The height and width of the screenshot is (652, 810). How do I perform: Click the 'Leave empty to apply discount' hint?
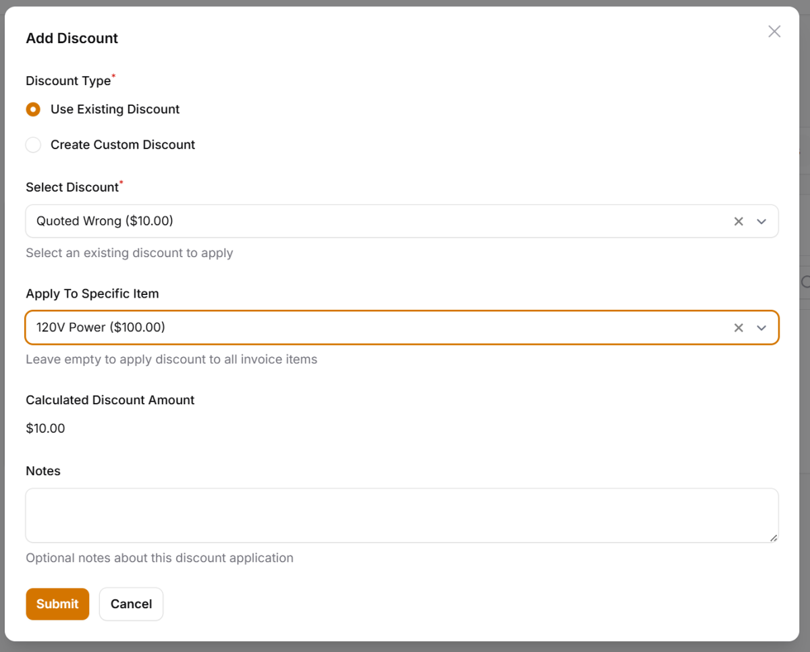click(x=171, y=360)
